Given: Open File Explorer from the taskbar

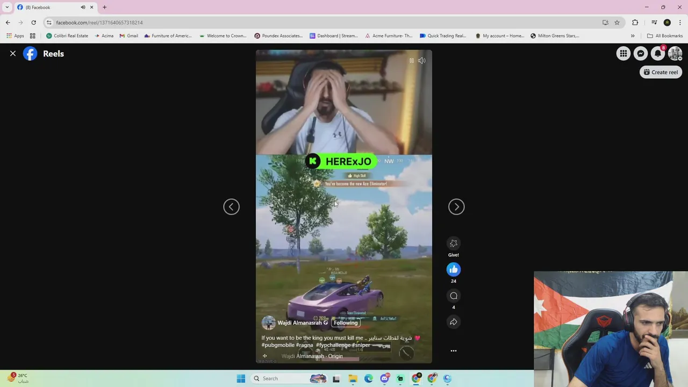Looking at the screenshot, I should (x=353, y=378).
